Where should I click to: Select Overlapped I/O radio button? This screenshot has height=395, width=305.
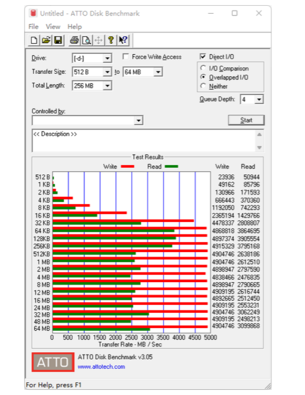203,77
